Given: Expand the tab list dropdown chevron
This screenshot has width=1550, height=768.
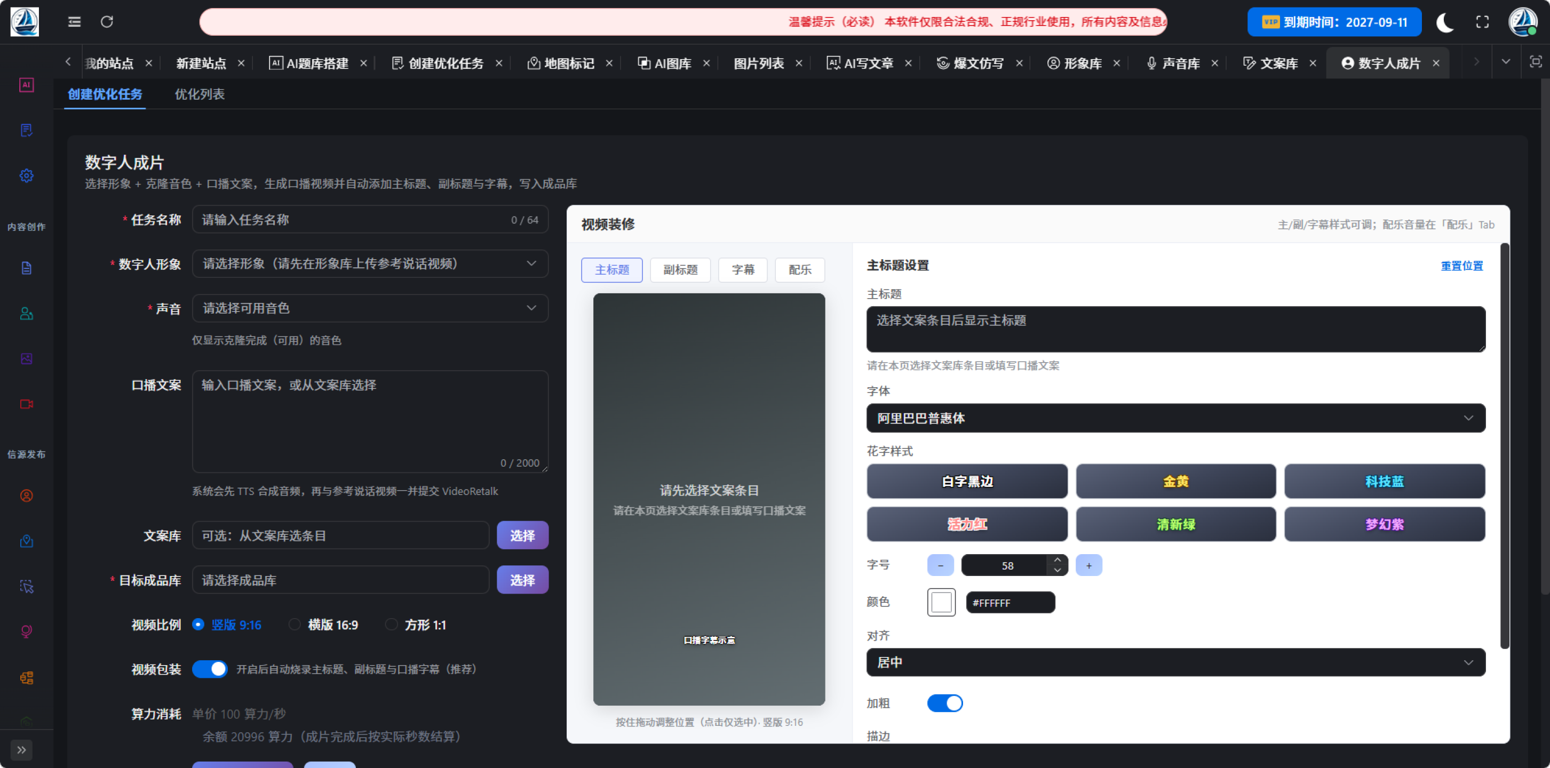Looking at the screenshot, I should pos(1506,62).
